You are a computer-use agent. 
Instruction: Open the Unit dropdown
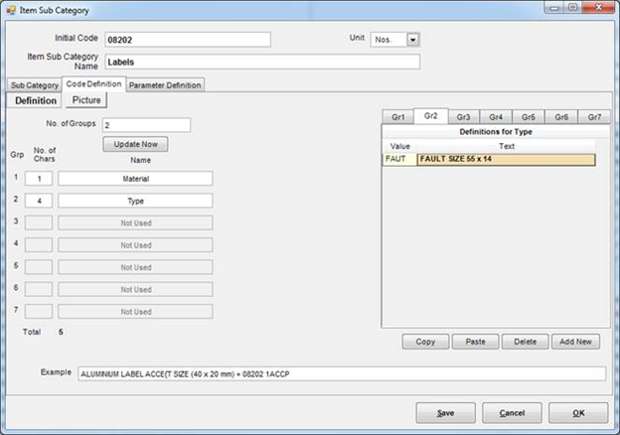pyautogui.click(x=413, y=40)
